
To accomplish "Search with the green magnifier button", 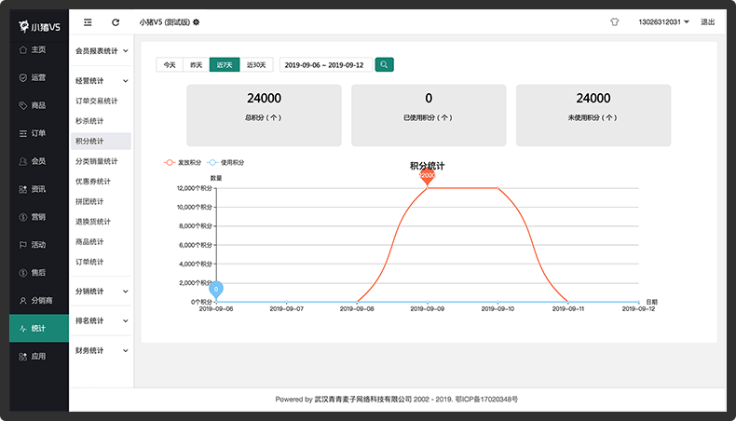I will (384, 65).
